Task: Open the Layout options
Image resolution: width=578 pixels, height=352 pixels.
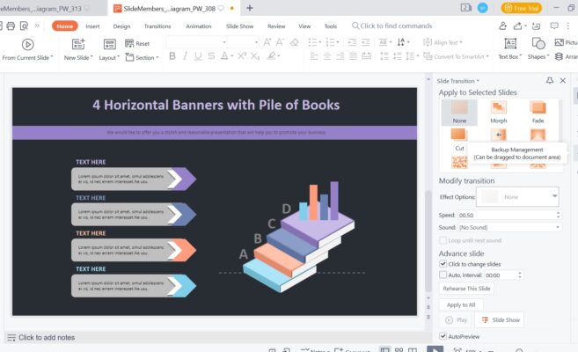Action: pos(109,49)
